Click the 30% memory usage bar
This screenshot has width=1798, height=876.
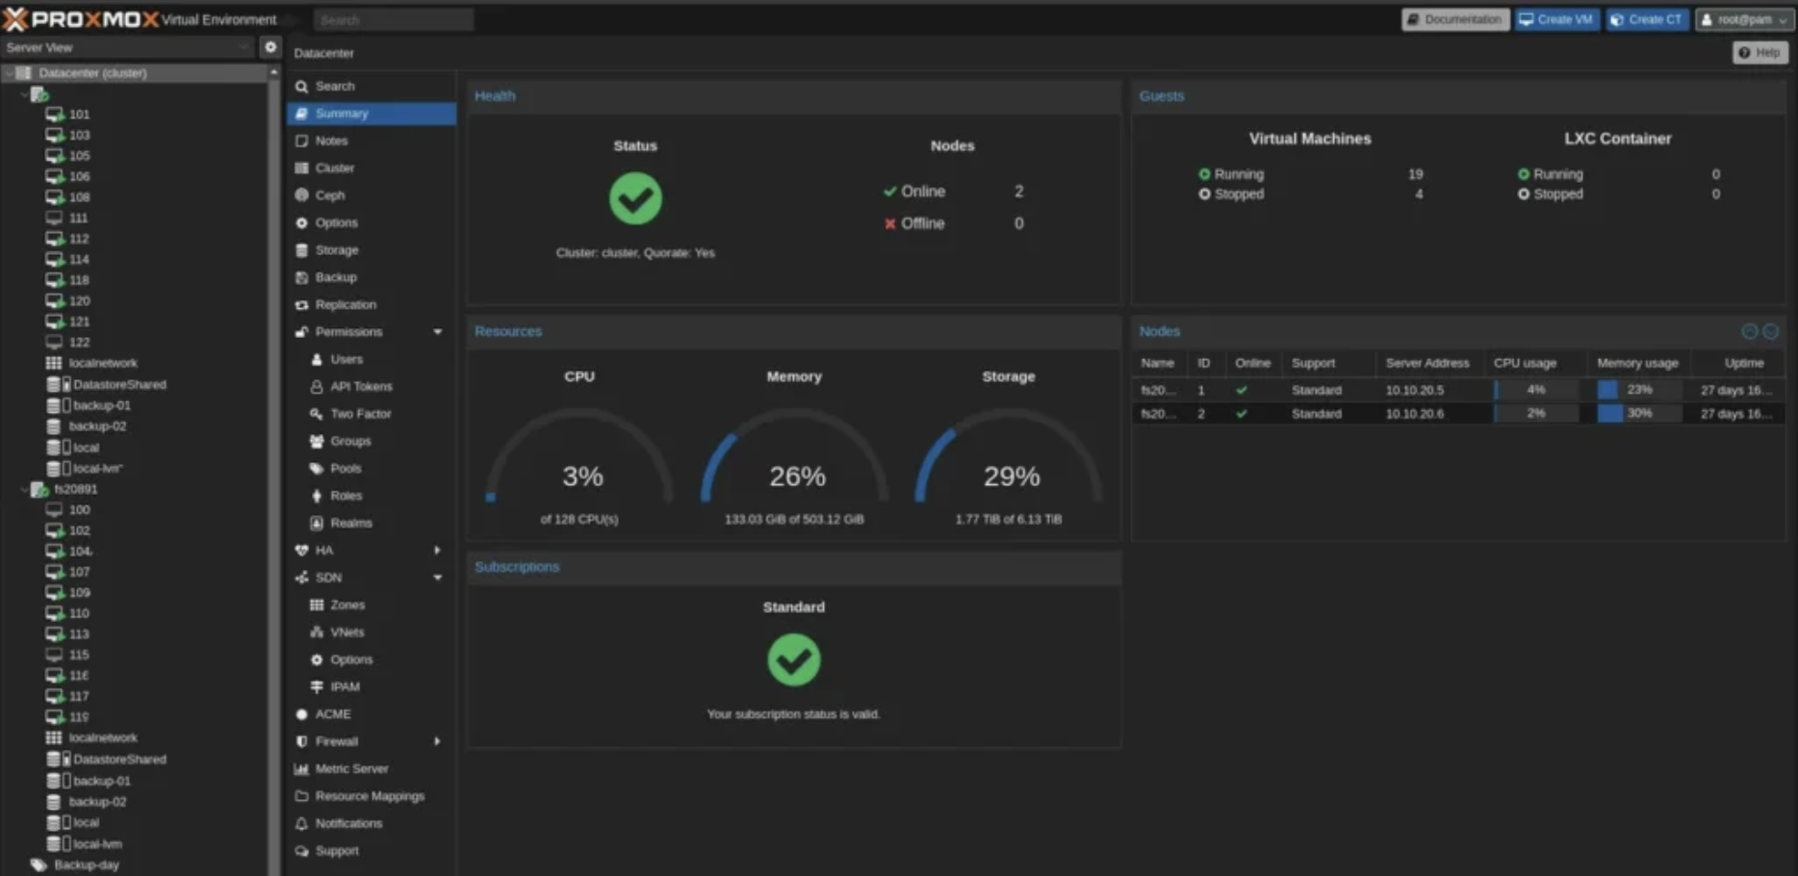1639,413
